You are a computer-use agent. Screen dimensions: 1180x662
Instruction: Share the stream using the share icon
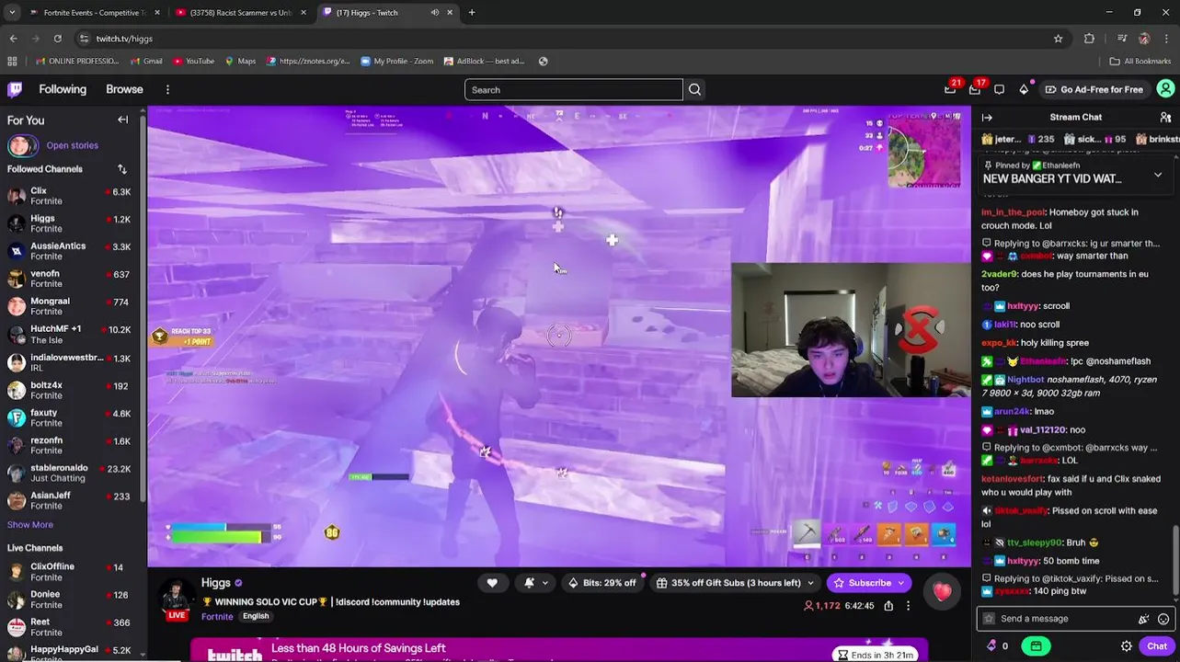click(888, 606)
